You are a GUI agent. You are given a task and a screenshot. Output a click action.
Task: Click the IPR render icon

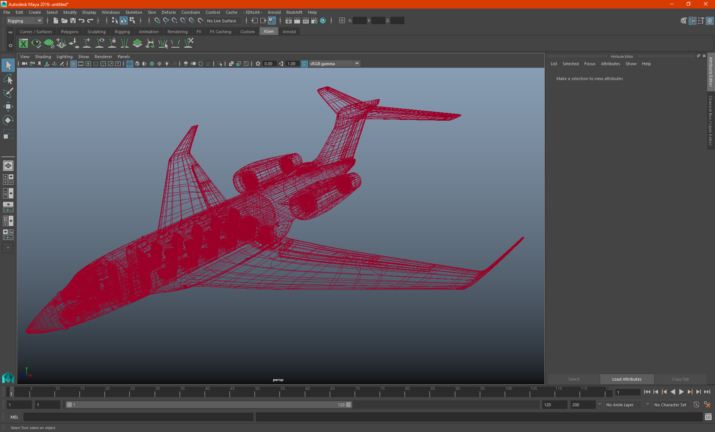coord(306,21)
